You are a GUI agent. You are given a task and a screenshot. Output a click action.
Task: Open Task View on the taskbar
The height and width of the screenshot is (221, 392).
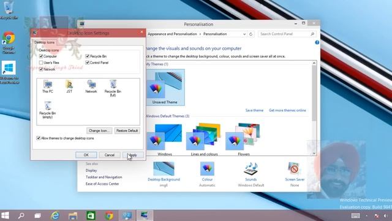tap(38, 215)
